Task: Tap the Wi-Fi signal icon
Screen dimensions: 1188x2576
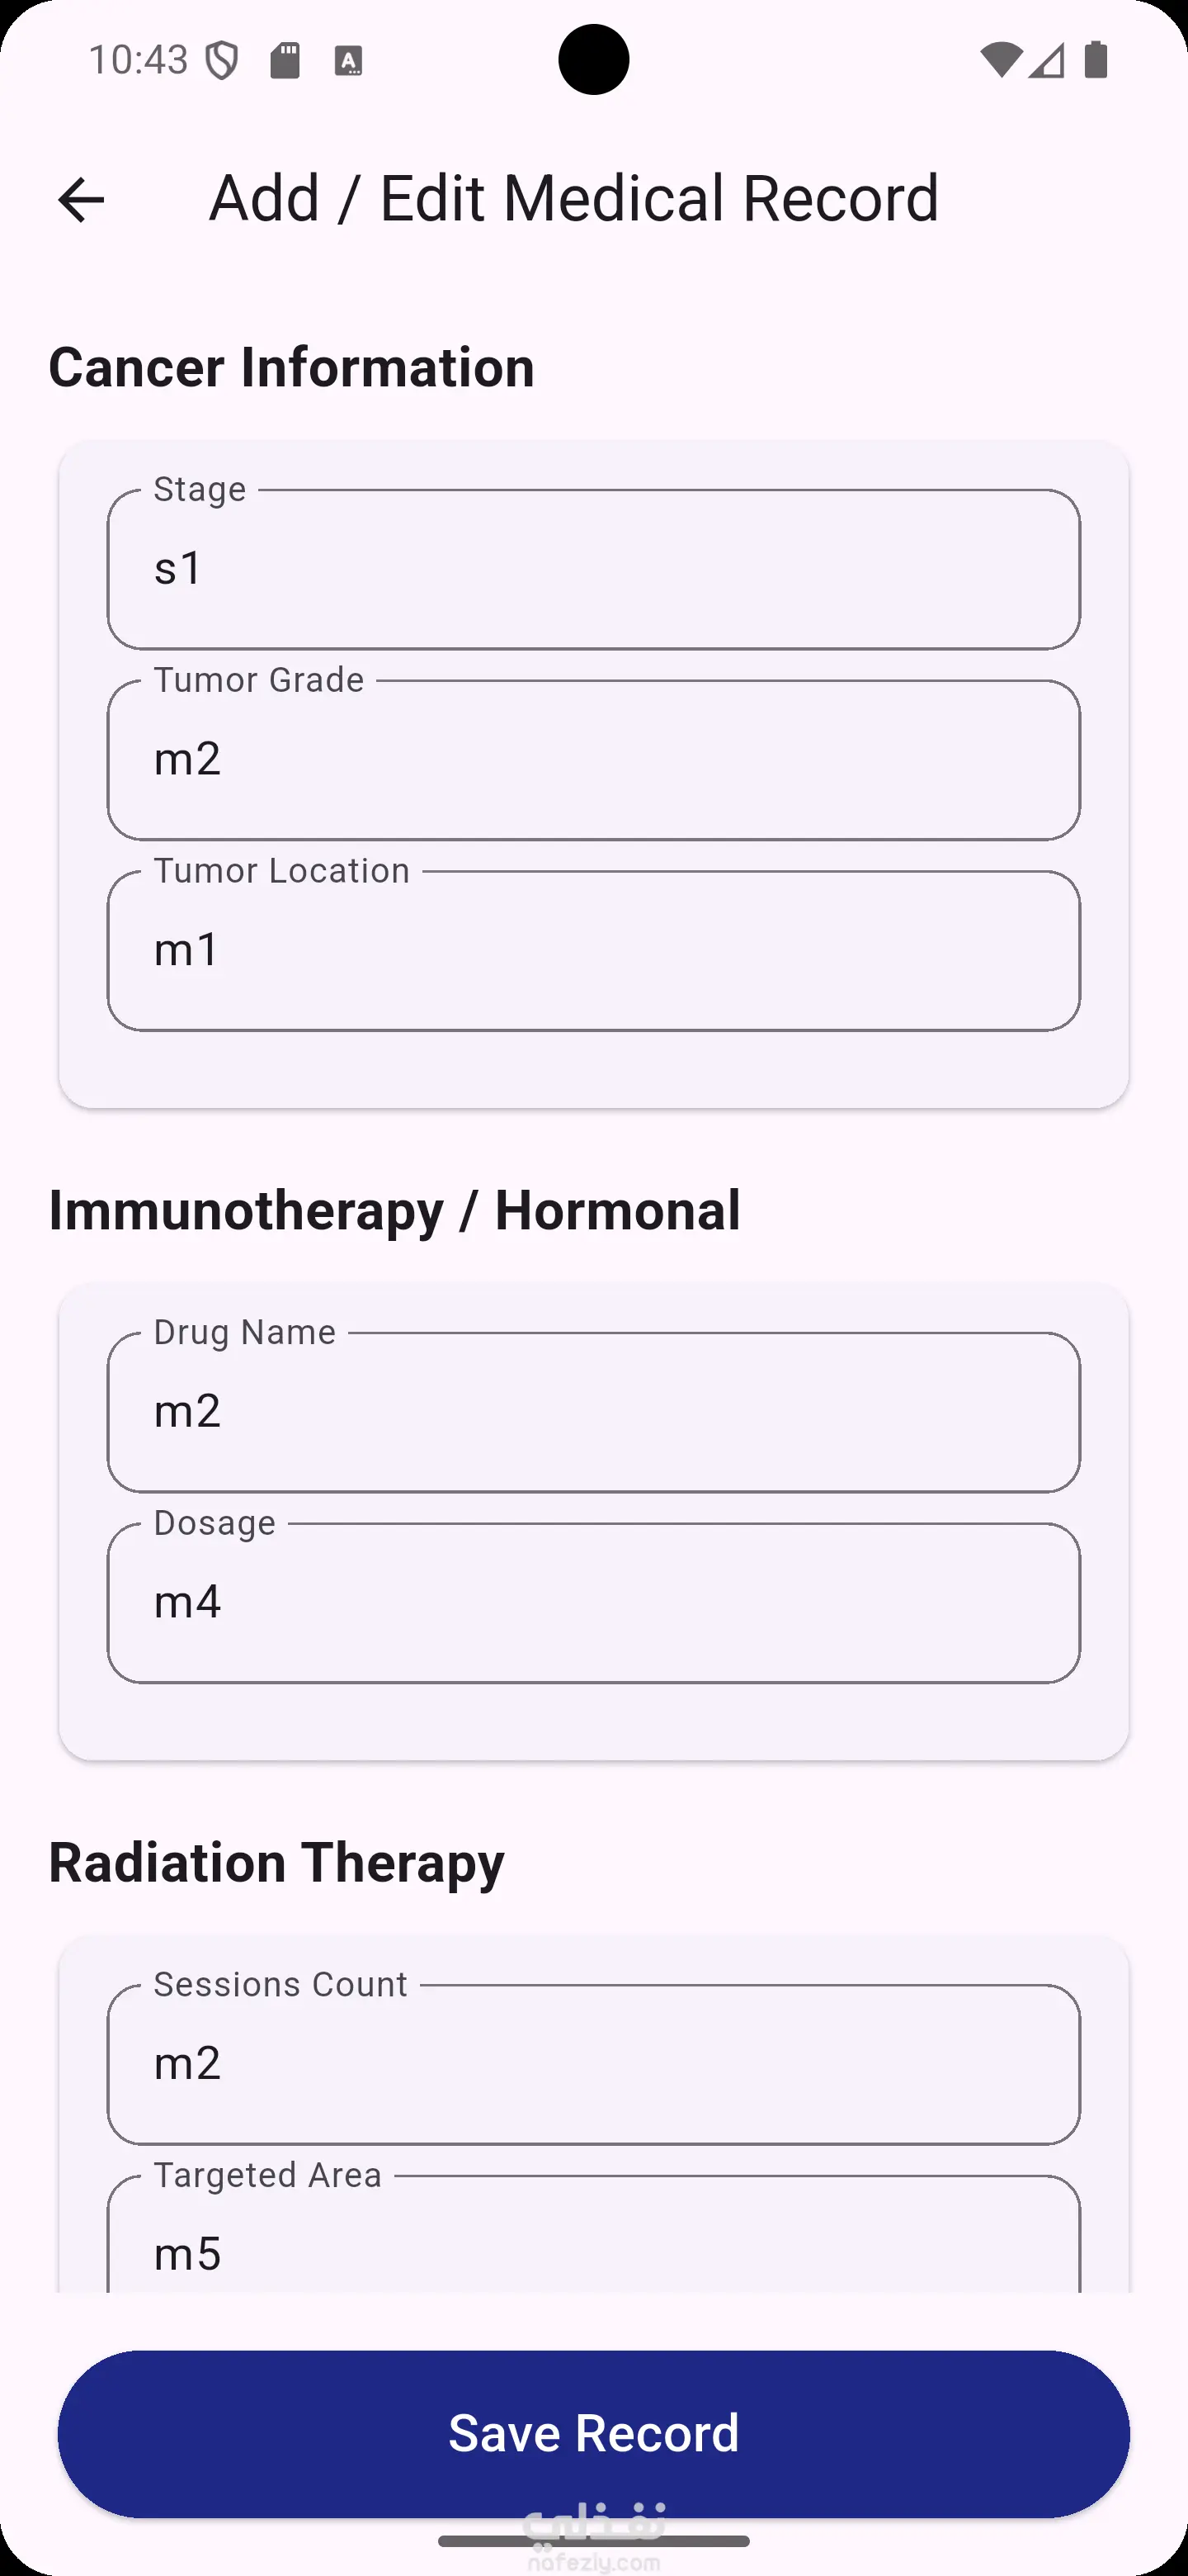Action: coord(999,60)
